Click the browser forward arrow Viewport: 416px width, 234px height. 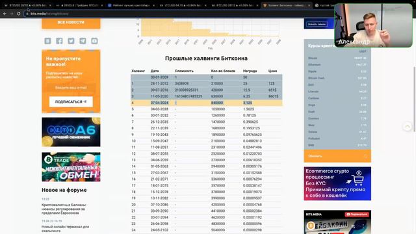12,14
